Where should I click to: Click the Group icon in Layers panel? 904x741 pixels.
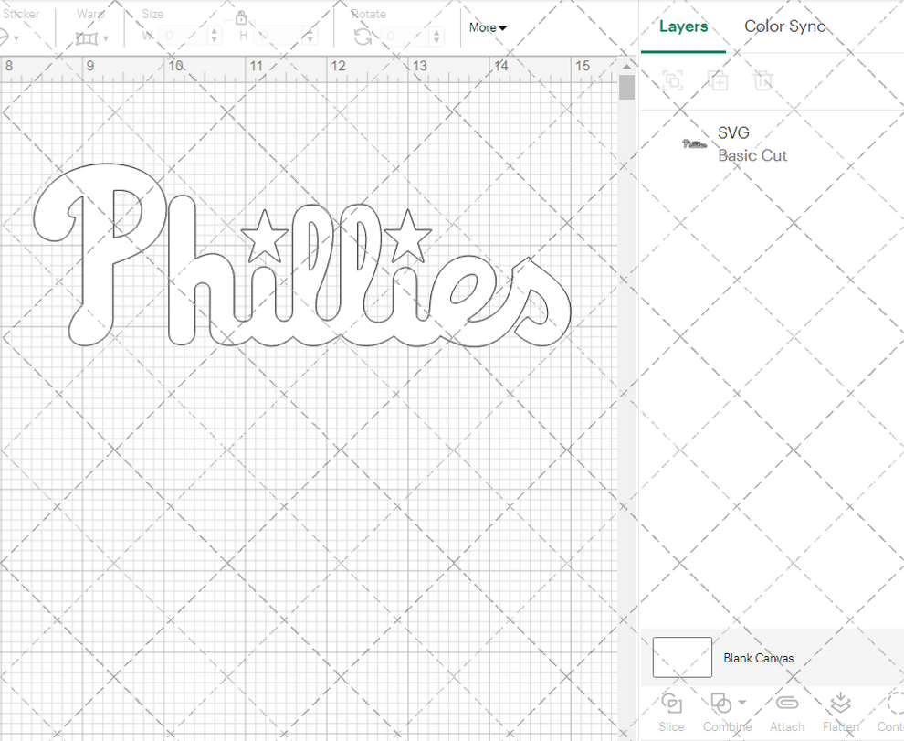[x=673, y=80]
